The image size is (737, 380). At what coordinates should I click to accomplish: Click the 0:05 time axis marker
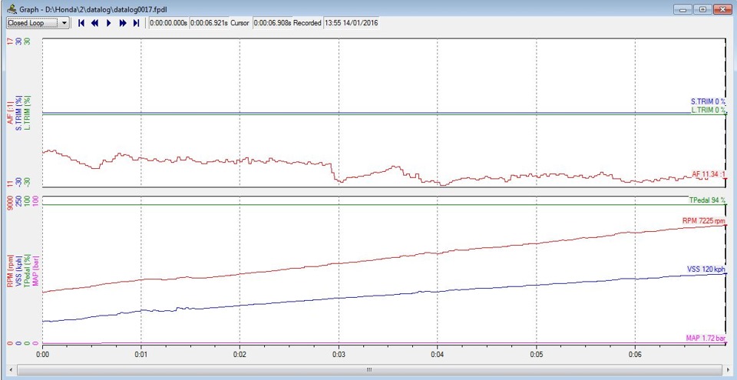pyautogui.click(x=536, y=354)
